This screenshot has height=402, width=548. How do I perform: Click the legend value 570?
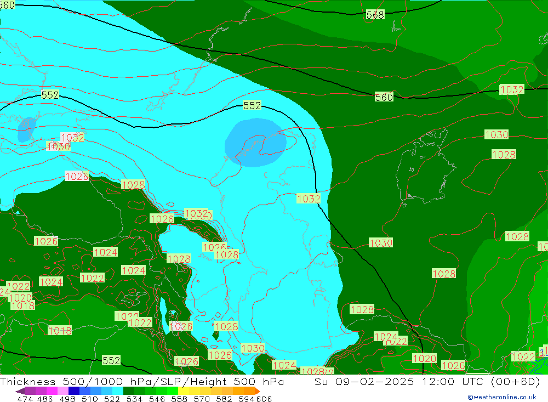pyautogui.click(x=203, y=399)
